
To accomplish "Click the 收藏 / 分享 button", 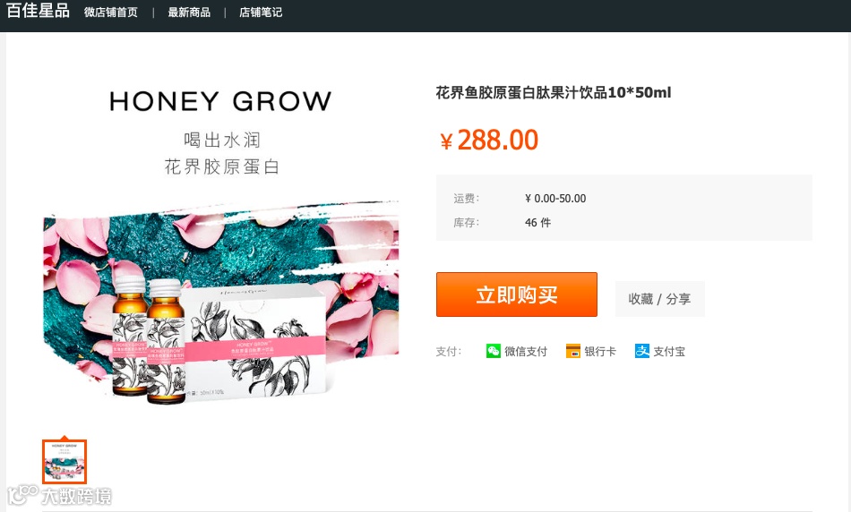I will pyautogui.click(x=660, y=299).
